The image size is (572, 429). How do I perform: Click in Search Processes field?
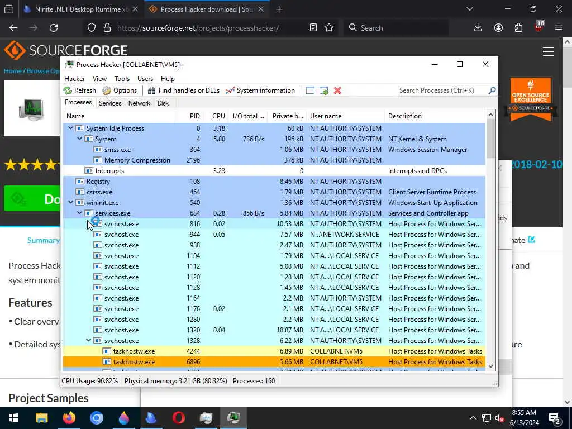[443, 90]
